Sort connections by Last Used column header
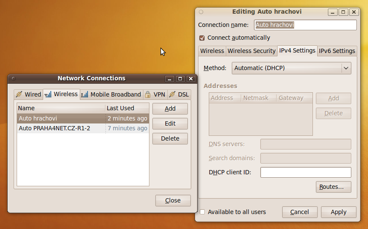Viewport: 368px width, 229px height. 127,108
